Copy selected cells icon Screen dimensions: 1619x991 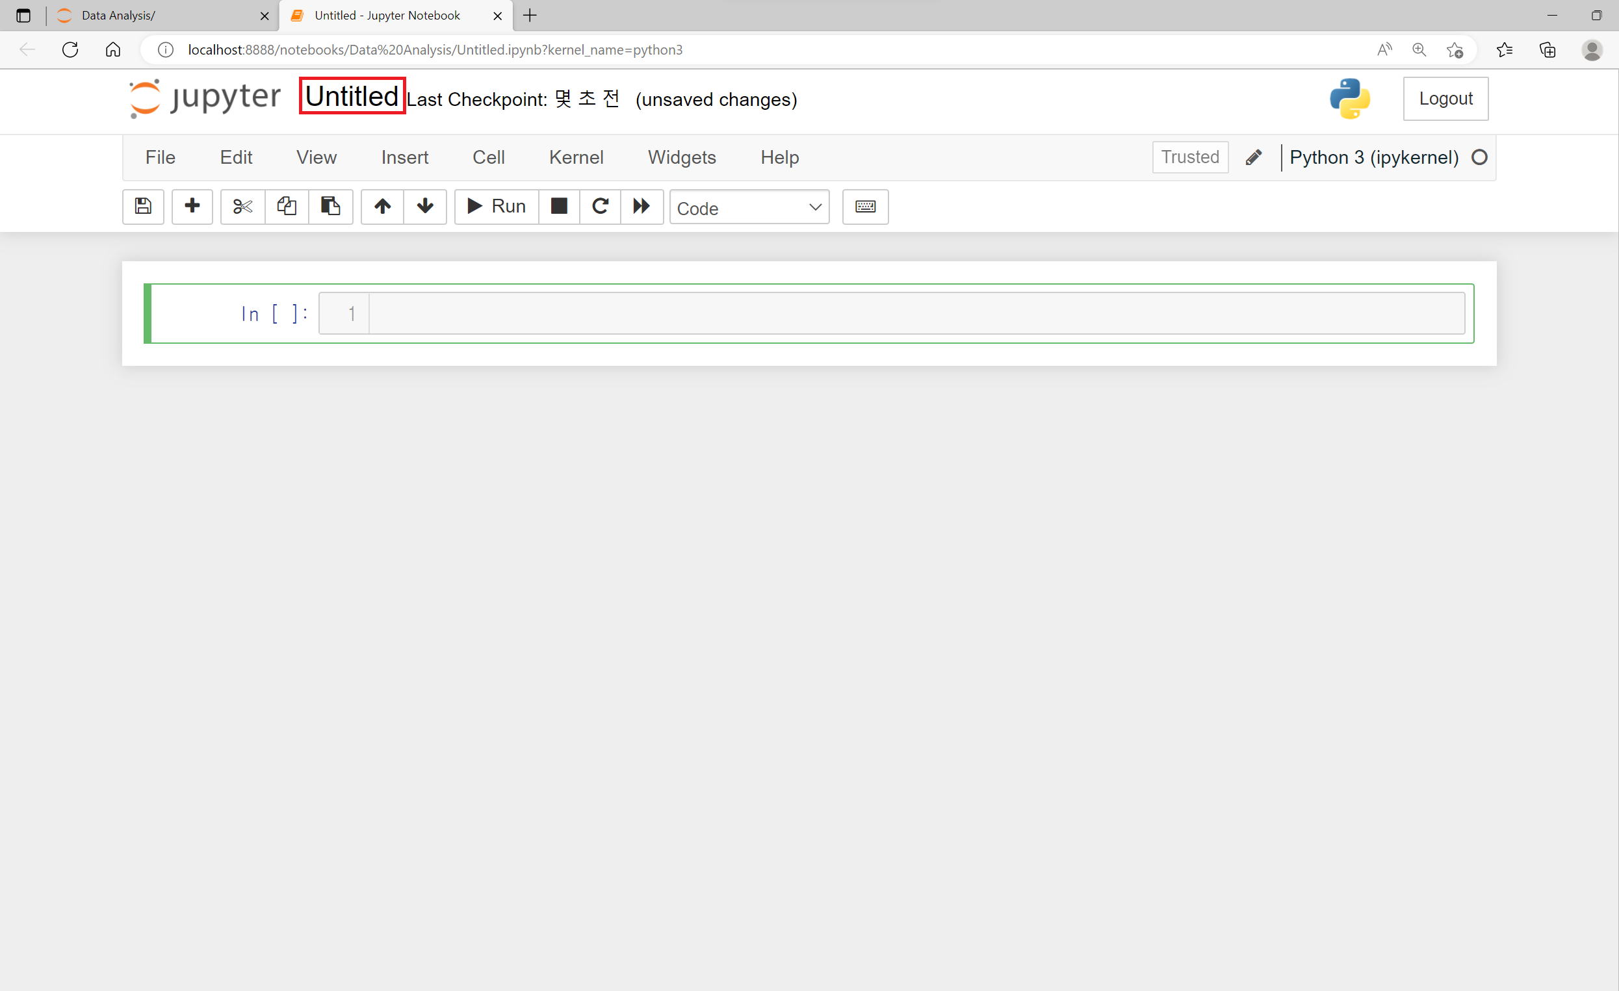(x=287, y=207)
